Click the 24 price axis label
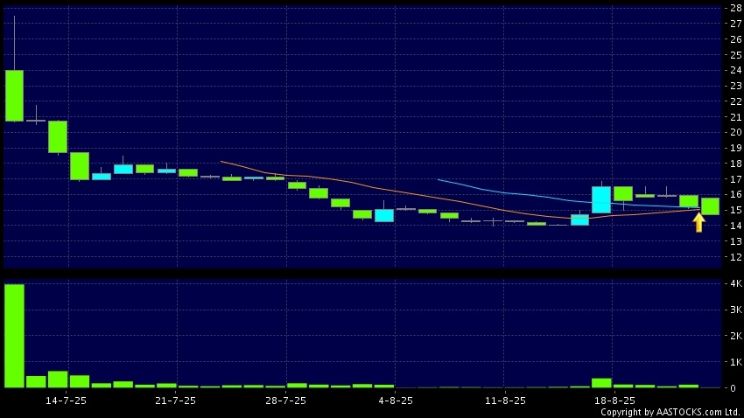The width and height of the screenshot is (744, 418). tap(736, 70)
